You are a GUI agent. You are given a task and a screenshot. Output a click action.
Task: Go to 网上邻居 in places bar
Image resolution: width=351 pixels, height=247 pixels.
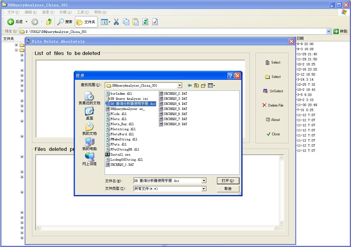(x=89, y=159)
